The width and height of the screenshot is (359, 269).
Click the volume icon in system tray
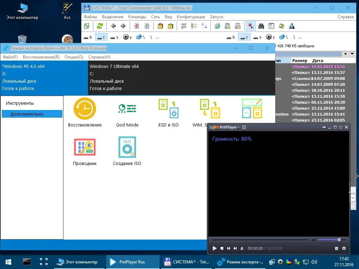click(x=314, y=262)
